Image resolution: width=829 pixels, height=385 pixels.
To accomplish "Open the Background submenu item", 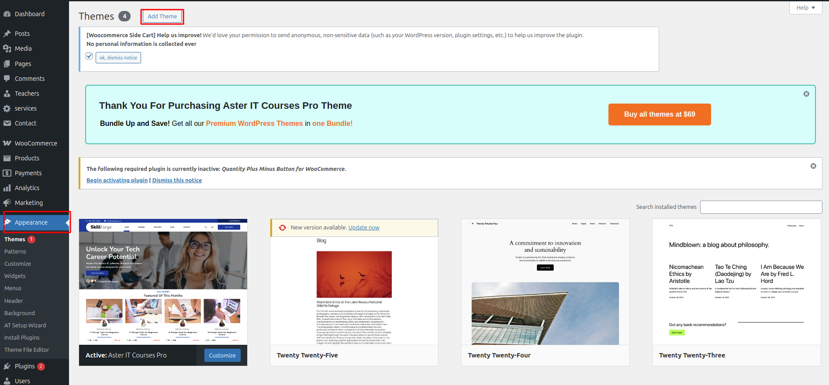I will pos(20,313).
